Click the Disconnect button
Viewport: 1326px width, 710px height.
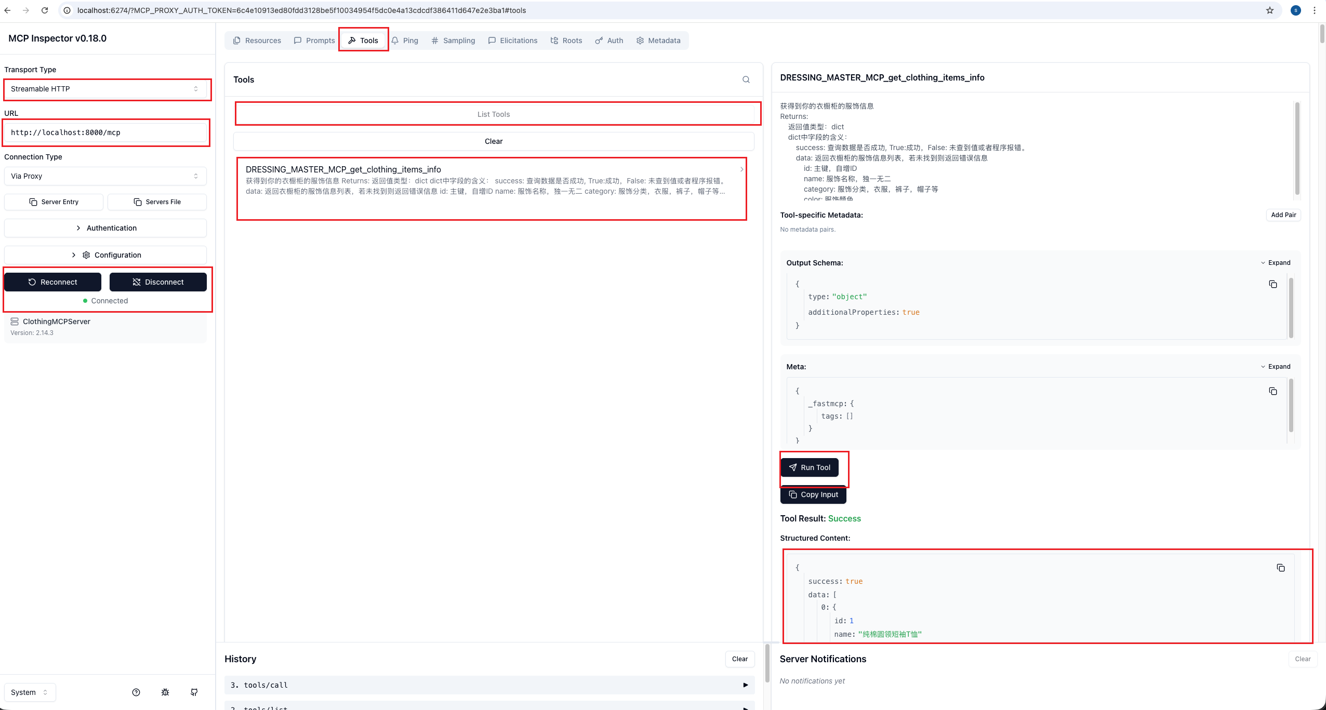(x=158, y=282)
